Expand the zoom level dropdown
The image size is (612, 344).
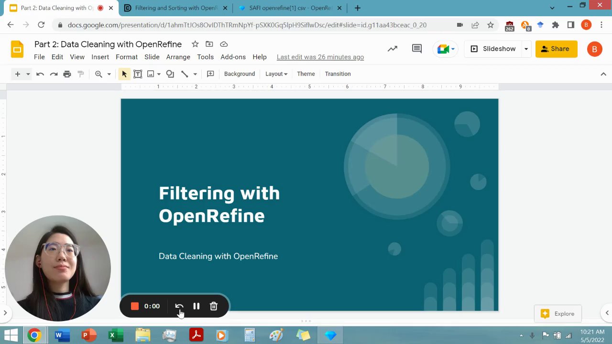[109, 74]
